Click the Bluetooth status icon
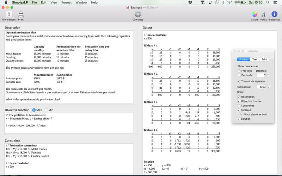The image size is (282, 176). 223,2
